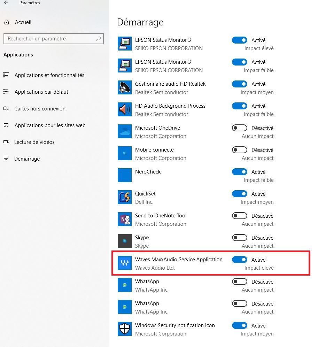
Task: Click the Send to OneNote Tool icon
Action: tap(125, 219)
